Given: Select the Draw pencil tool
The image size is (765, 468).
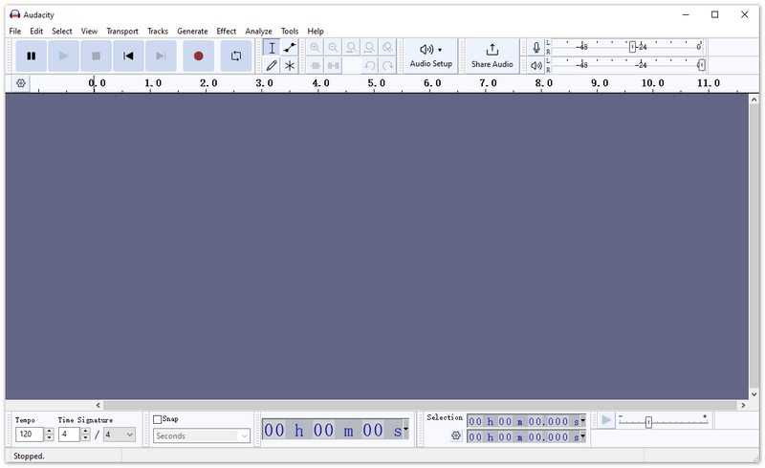Looking at the screenshot, I should (272, 65).
